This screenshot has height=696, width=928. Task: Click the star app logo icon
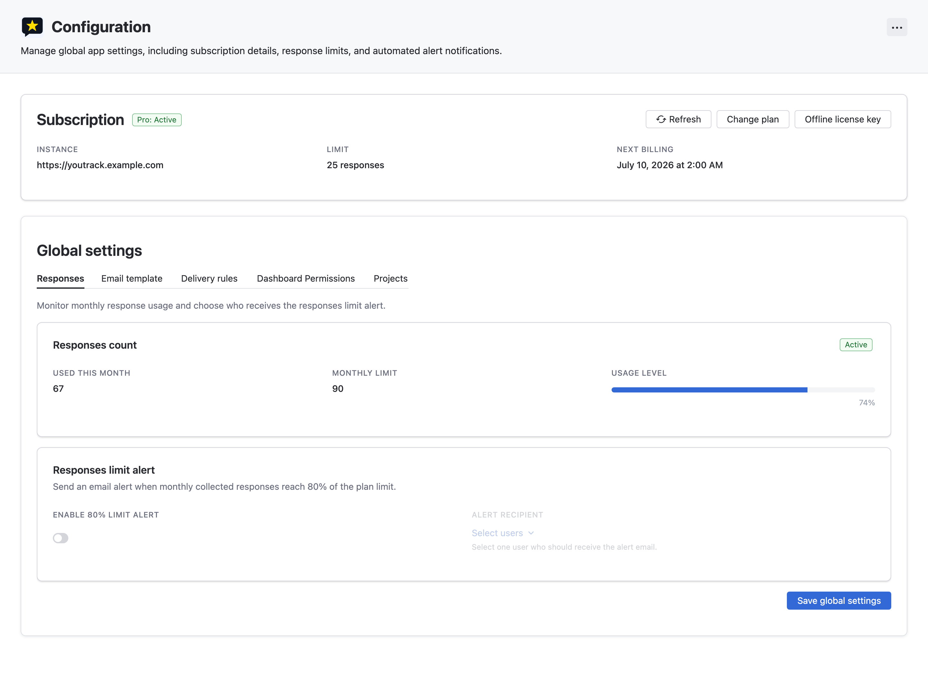32,27
